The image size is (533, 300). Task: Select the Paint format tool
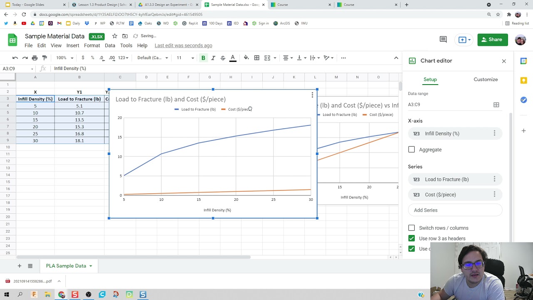[x=45, y=58]
